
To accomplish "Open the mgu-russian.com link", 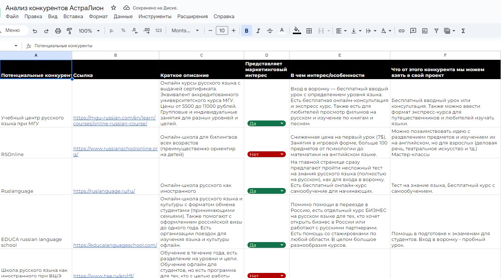I will pyautogui.click(x=114, y=120).
